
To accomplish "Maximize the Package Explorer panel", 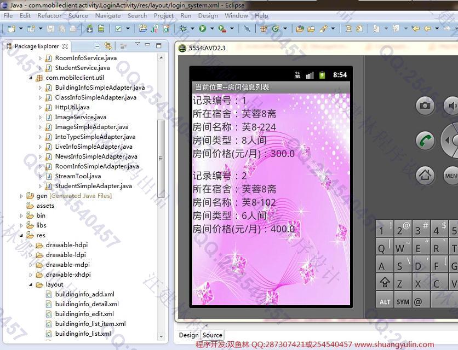I will click(159, 45).
